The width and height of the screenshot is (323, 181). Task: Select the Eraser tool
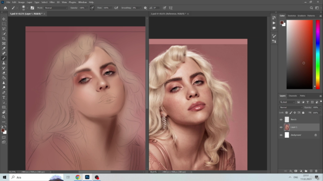click(x=4, y=73)
